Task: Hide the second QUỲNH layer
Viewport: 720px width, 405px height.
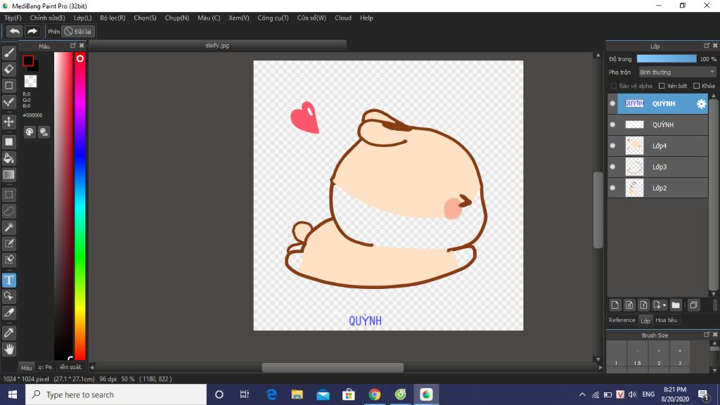Action: (x=612, y=125)
